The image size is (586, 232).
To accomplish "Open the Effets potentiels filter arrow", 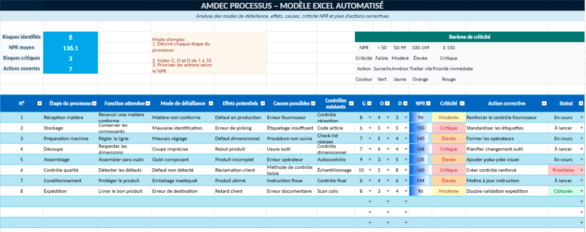I will [x=263, y=104].
